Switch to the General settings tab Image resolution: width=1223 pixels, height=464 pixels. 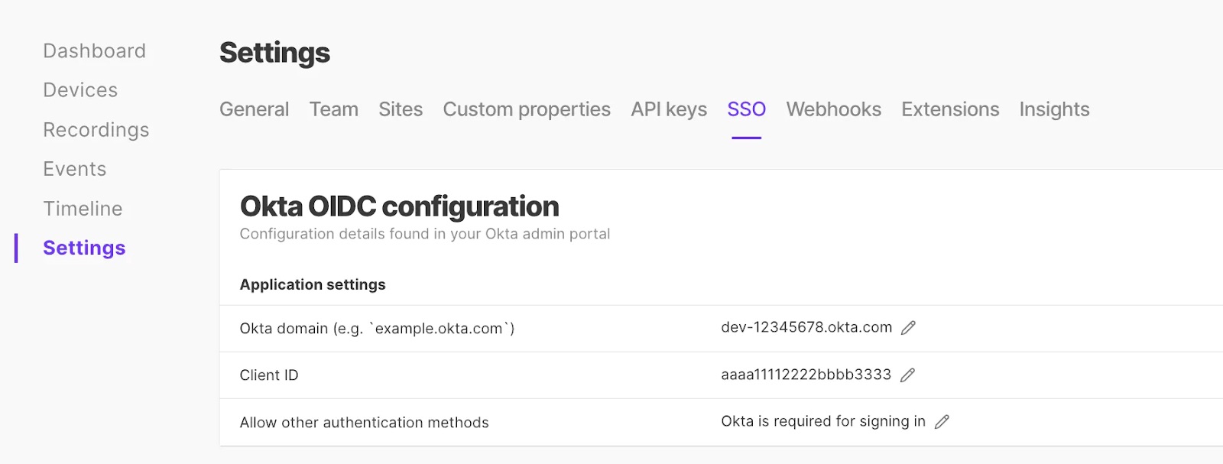point(254,109)
